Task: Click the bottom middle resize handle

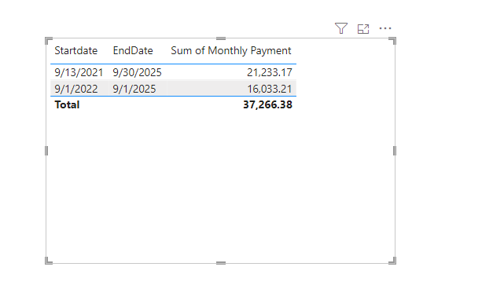Action: (x=221, y=263)
